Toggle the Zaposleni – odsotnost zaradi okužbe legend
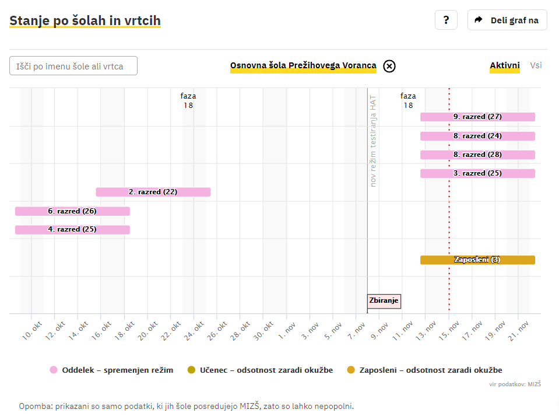Image resolution: width=559 pixels, height=420 pixels. click(430, 370)
